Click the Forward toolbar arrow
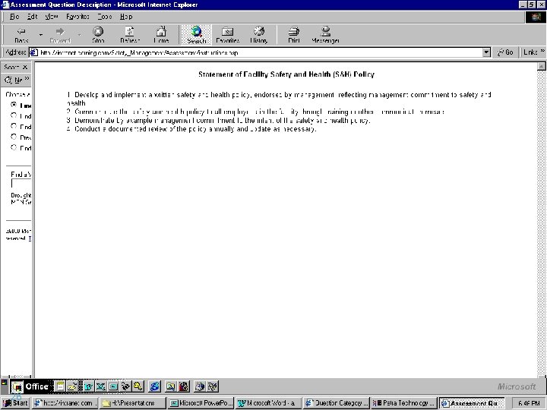547x410 pixels. 60,35
